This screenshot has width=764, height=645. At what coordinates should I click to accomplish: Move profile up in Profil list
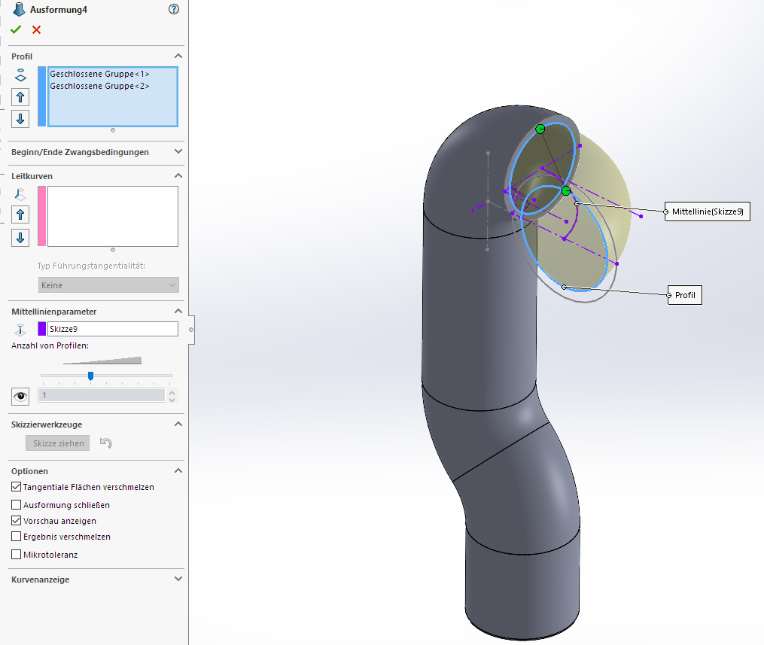tap(21, 96)
